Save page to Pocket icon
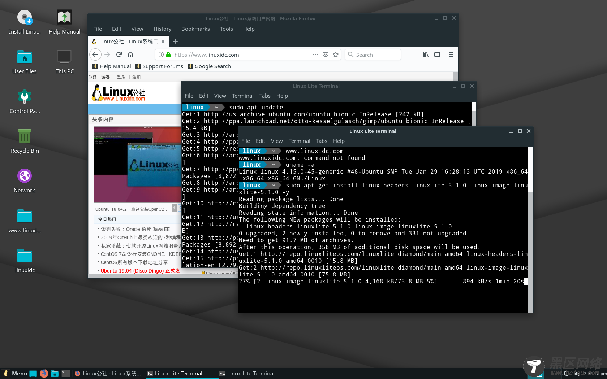 click(326, 55)
